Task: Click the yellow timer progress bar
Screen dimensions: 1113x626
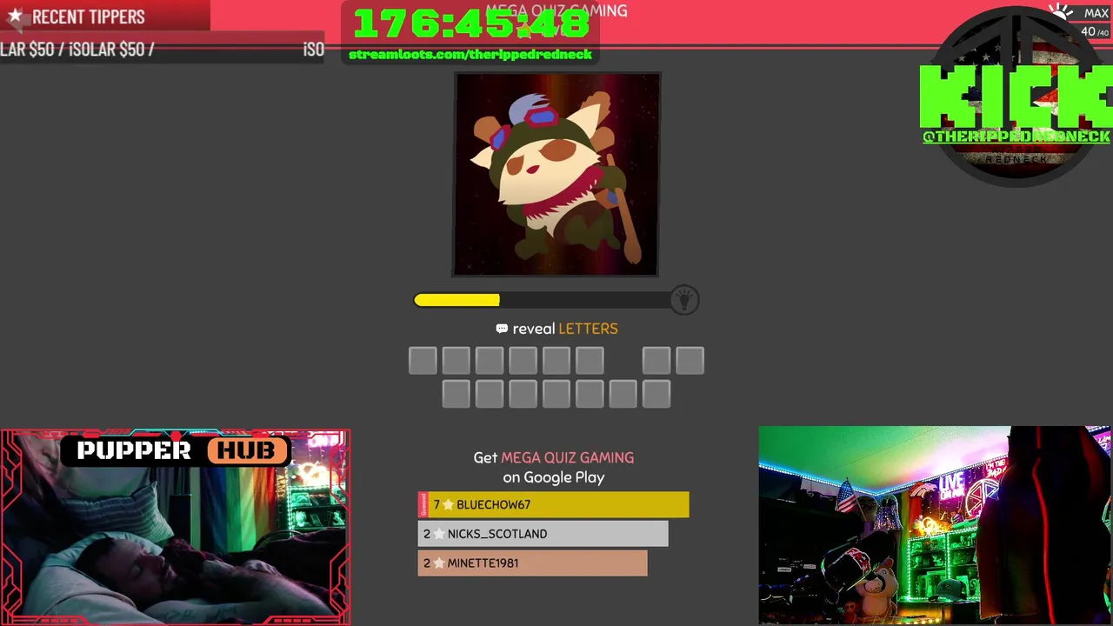Action: (457, 300)
